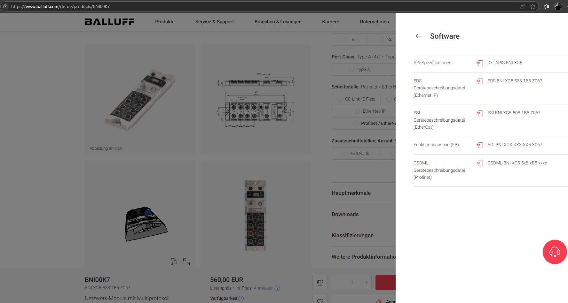The width and height of the screenshot is (568, 303).
Task: Click zip icon beside EDS BNI XG5-538-1B5-Z067
Action: 479,81
